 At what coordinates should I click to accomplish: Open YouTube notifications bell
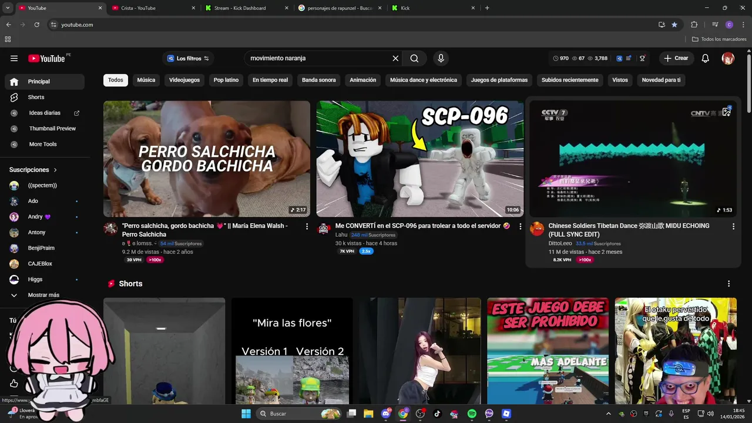point(706,58)
